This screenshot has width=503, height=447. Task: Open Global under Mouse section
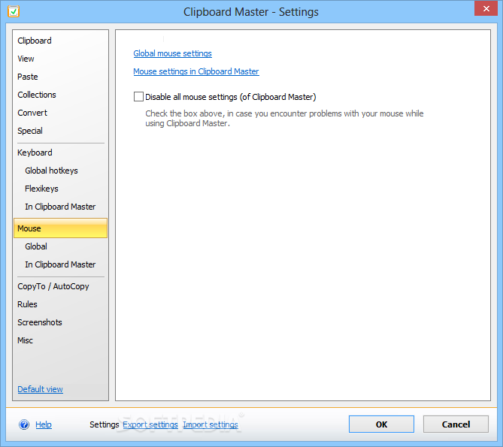point(36,246)
